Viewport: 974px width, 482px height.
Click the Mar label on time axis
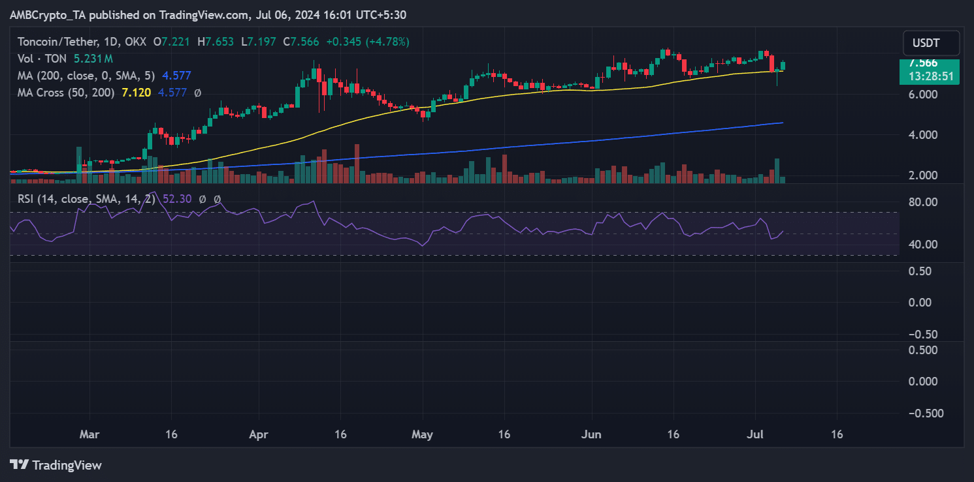pyautogui.click(x=89, y=434)
